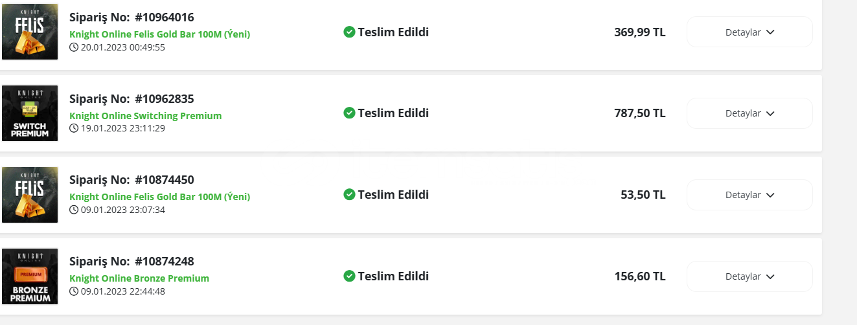Screen dimensions: 857x325
Task: Click green delivered checkmark on order #10964016
Action: pos(349,32)
